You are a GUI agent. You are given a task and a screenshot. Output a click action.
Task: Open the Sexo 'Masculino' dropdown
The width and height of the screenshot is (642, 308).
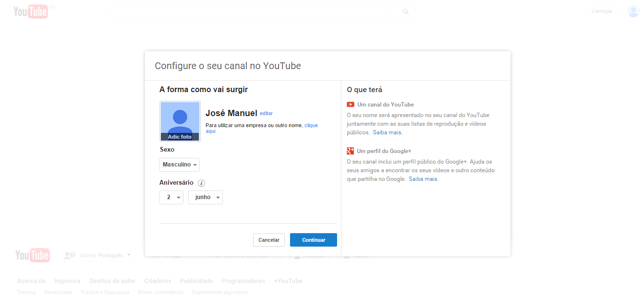[x=180, y=165]
